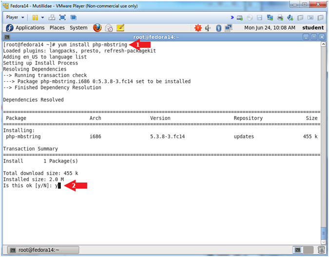Launch Firefox from the panel

tap(97, 28)
